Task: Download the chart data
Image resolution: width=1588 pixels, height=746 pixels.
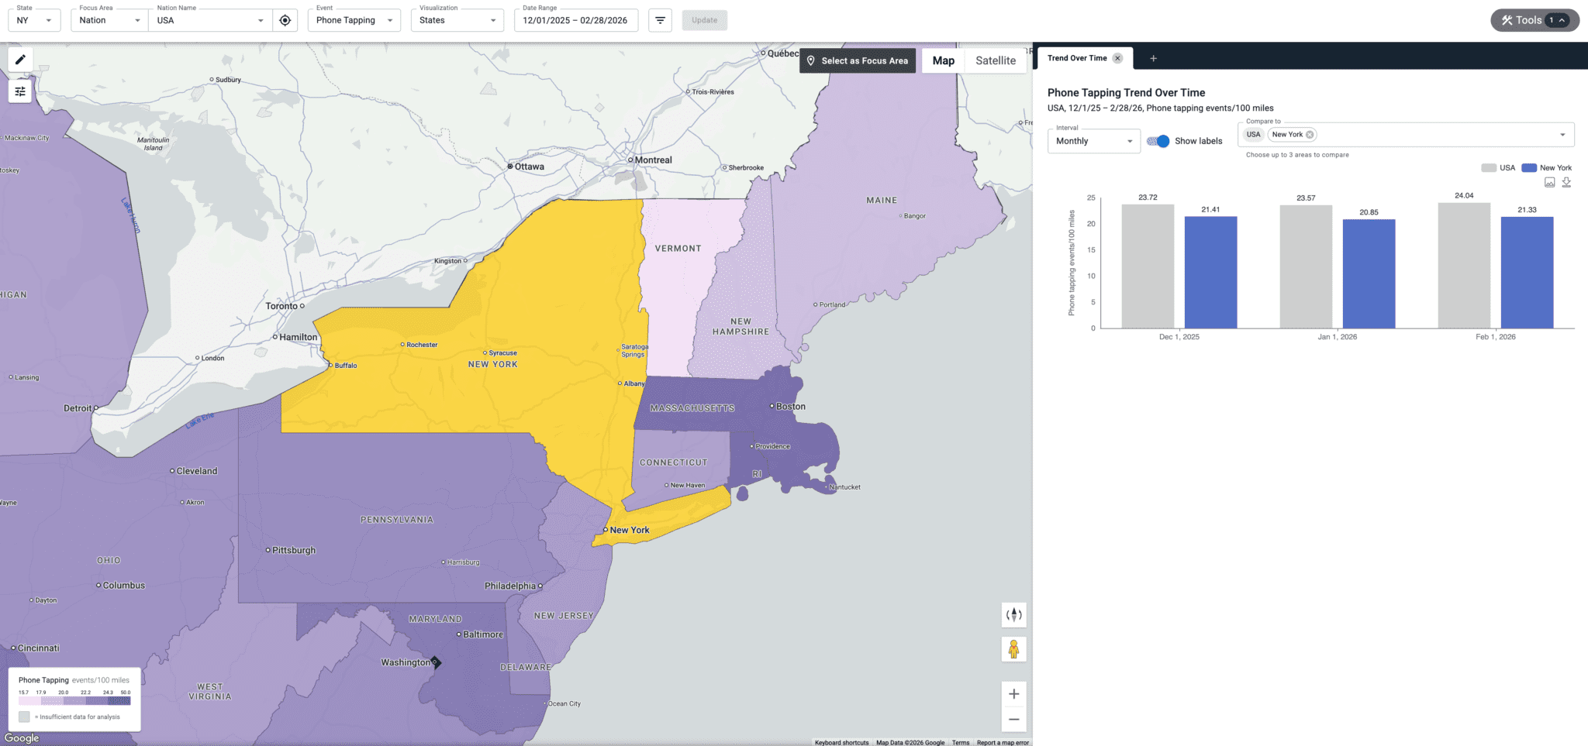Action: [1566, 183]
